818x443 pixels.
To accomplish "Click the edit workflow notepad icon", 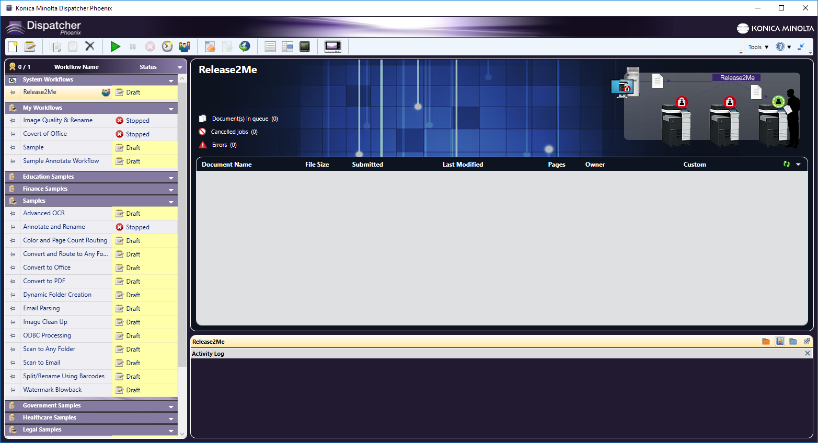I will point(30,47).
